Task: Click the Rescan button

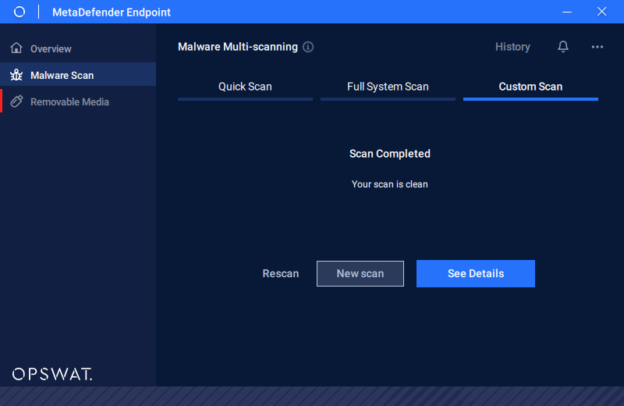Action: [x=281, y=273]
